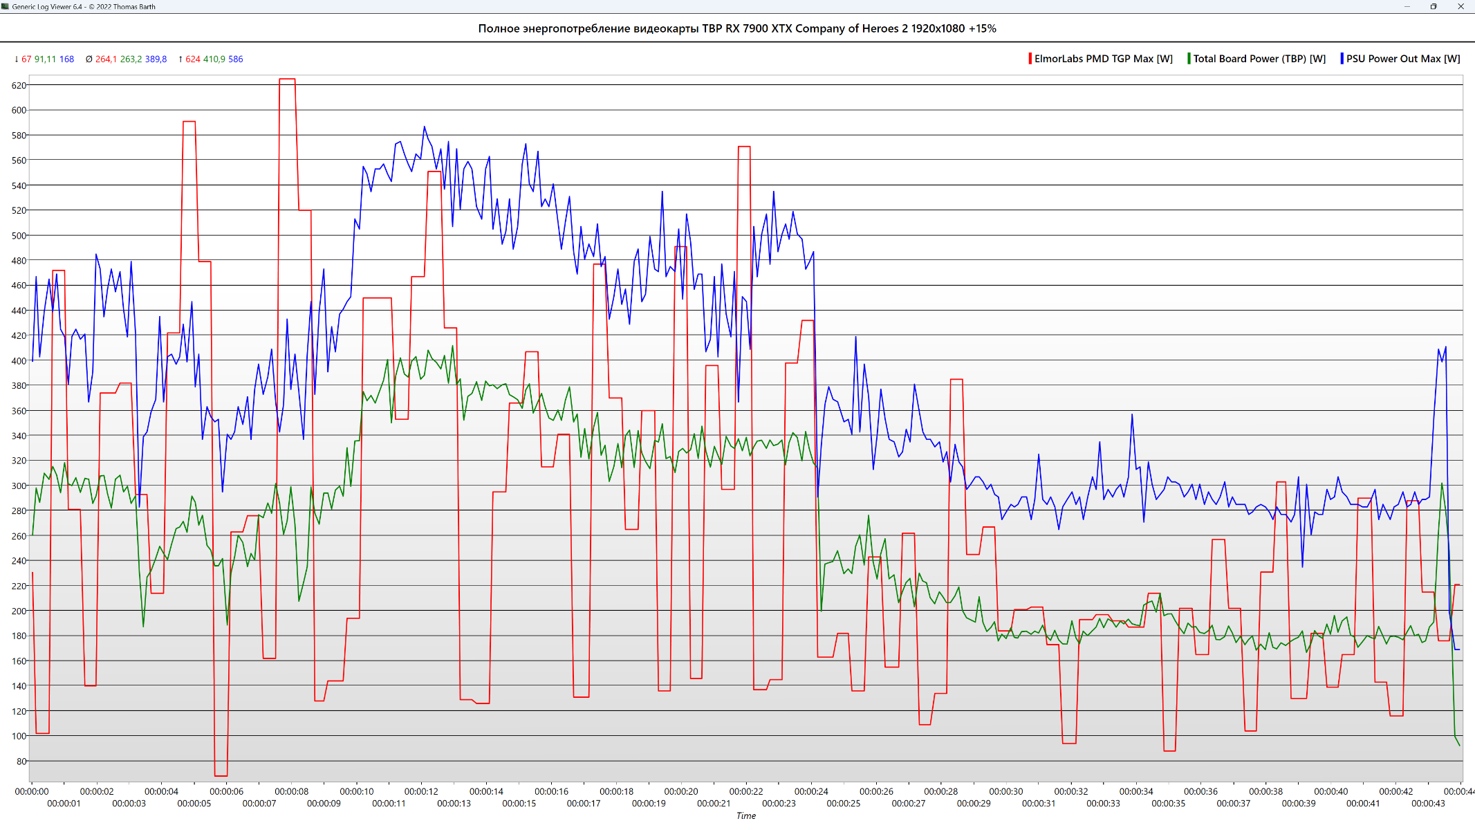Minimize the Generic Log Viewer window
This screenshot has width=1475, height=830.
[x=1407, y=6]
